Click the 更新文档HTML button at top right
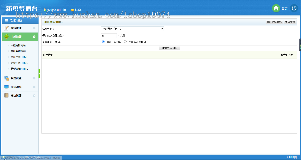This screenshot has height=160, width=301. (274, 22)
